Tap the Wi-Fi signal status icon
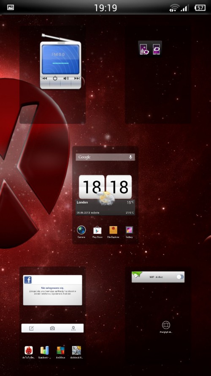Screen dimensions: 211x376 pos(175,8)
